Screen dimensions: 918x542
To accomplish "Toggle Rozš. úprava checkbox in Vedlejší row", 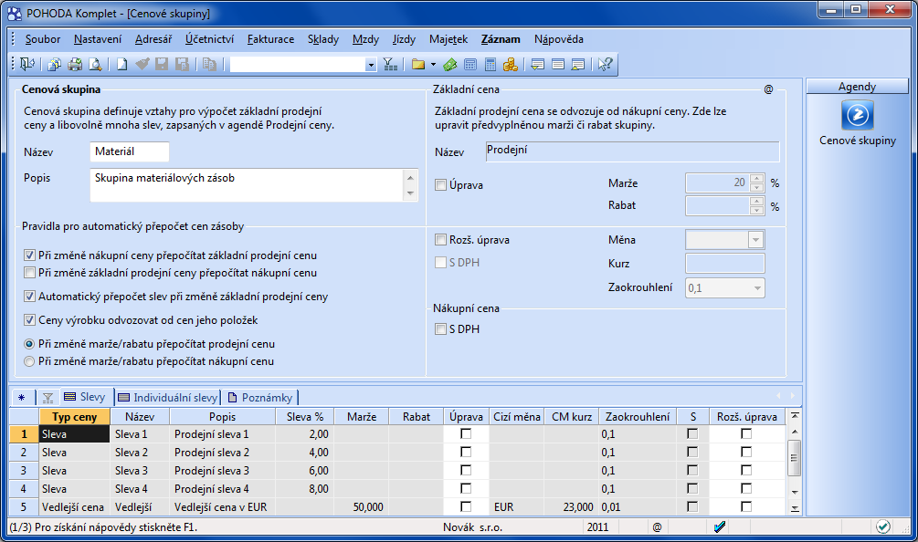I will coord(746,506).
